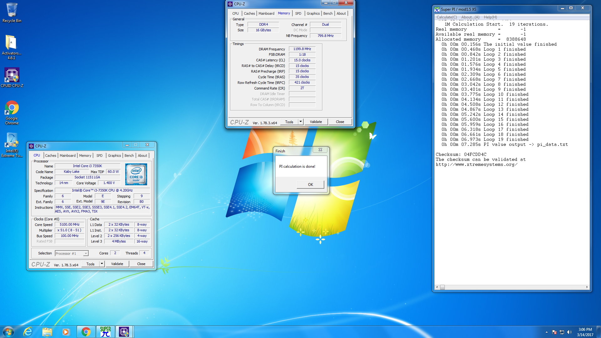The height and width of the screenshot is (338, 601).
Task: Open Internet Explorer from the taskbar
Action: point(28,332)
